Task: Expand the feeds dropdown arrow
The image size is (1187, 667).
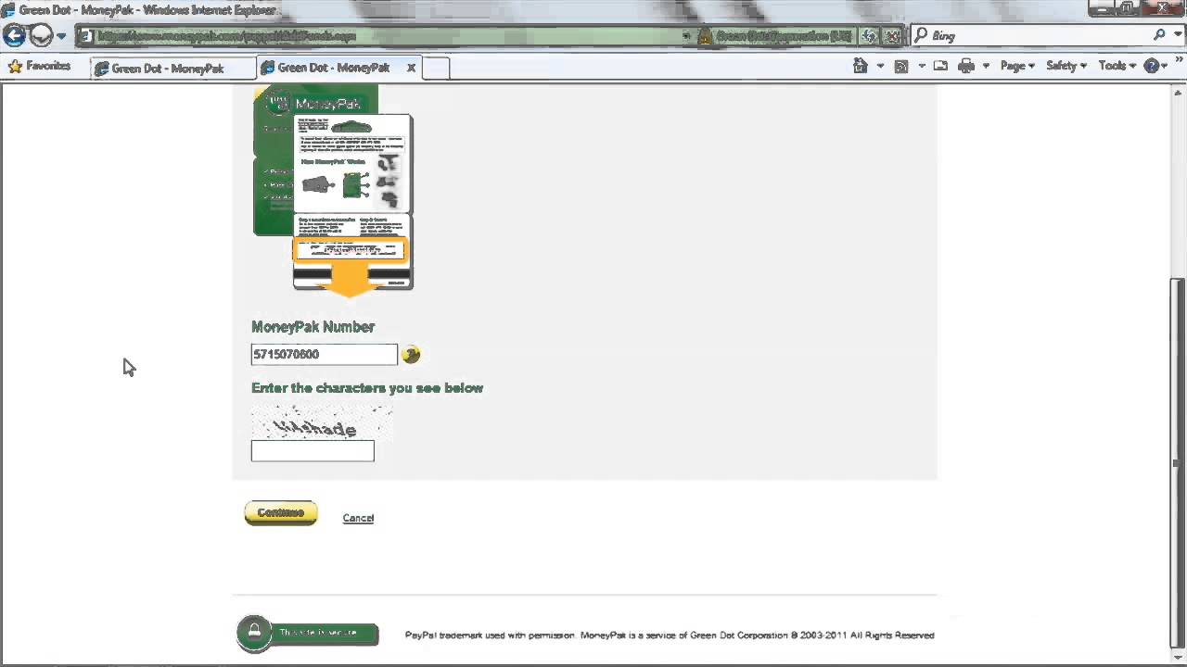Action: 922,66
